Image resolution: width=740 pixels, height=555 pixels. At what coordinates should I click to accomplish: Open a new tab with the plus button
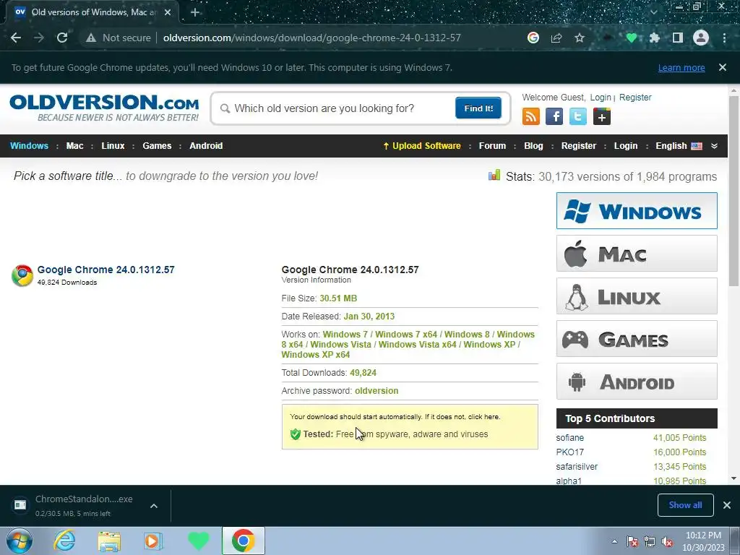coord(195,12)
